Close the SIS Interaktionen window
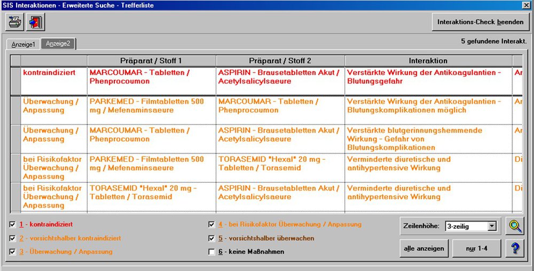The width and height of the screenshot is (534, 271). (527, 5)
